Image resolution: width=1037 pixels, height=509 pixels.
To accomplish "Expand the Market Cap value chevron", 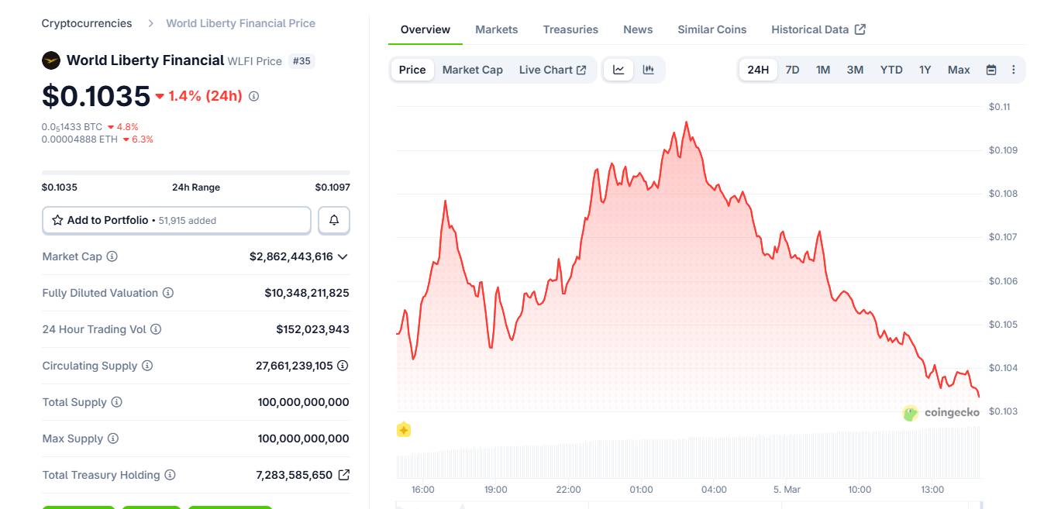I will pos(343,256).
